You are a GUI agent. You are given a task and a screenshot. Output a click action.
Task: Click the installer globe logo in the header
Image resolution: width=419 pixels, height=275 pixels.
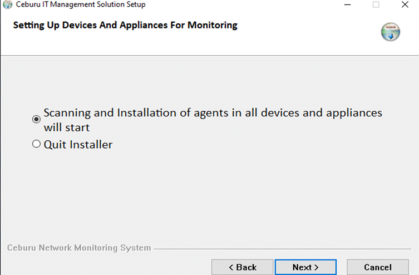coord(391,32)
